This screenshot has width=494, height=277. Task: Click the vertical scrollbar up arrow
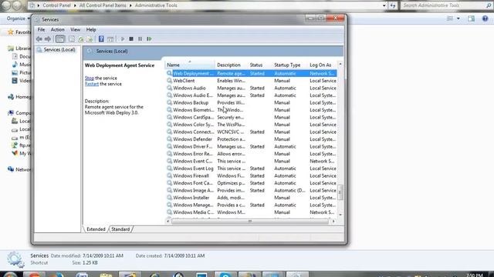click(x=340, y=64)
